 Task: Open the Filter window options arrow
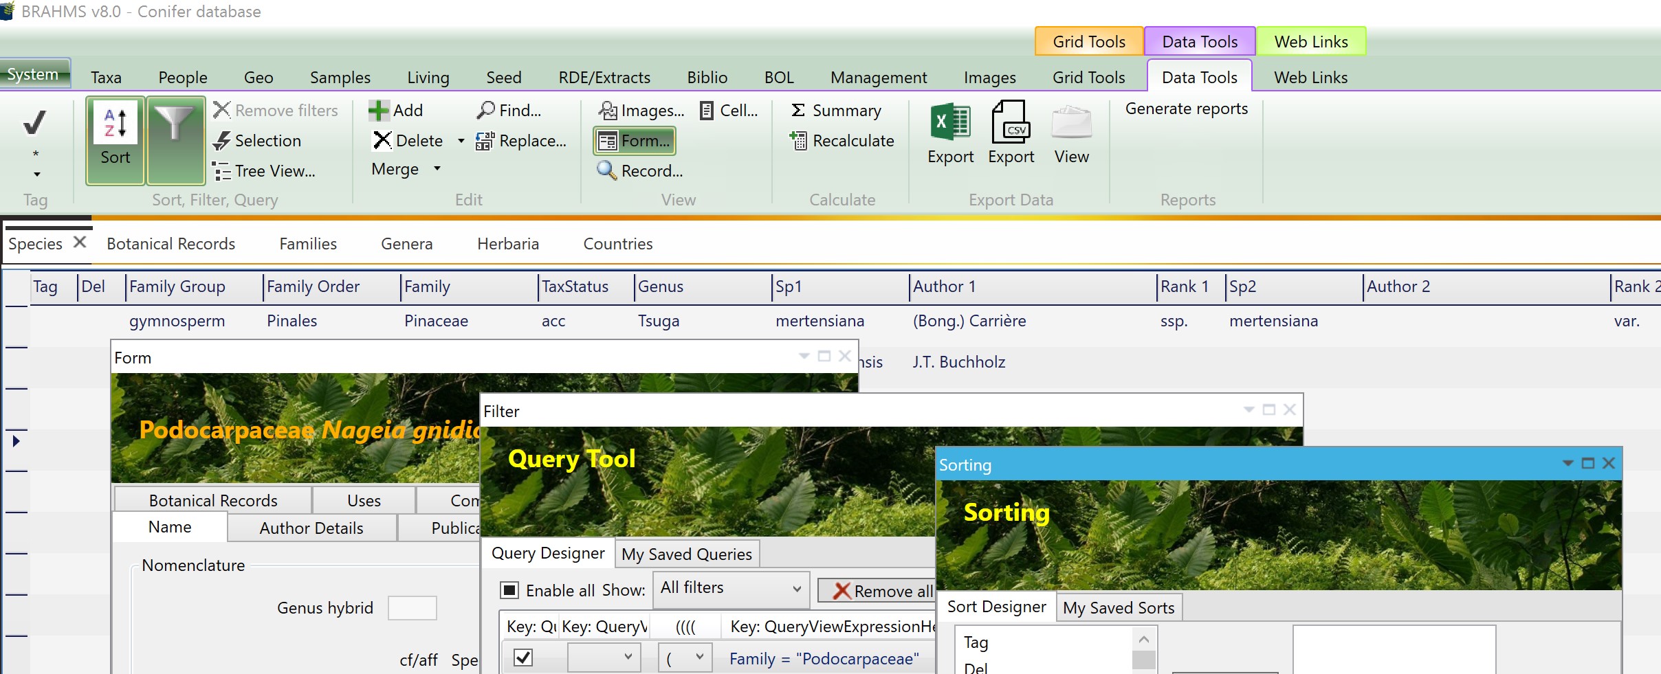tap(1249, 409)
